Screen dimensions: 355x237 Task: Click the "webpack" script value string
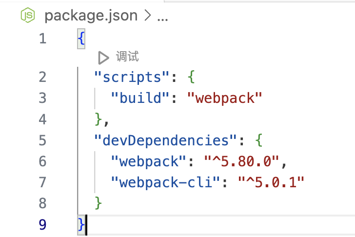(x=225, y=98)
